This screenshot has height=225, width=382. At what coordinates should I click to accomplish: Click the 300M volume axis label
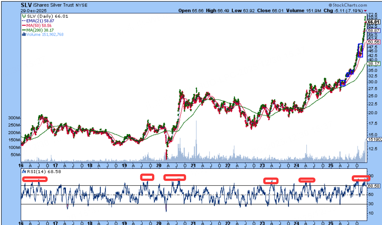pyautogui.click(x=14, y=118)
